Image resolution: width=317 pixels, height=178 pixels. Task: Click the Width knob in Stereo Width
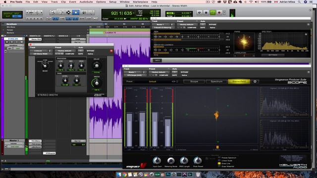[97, 83]
